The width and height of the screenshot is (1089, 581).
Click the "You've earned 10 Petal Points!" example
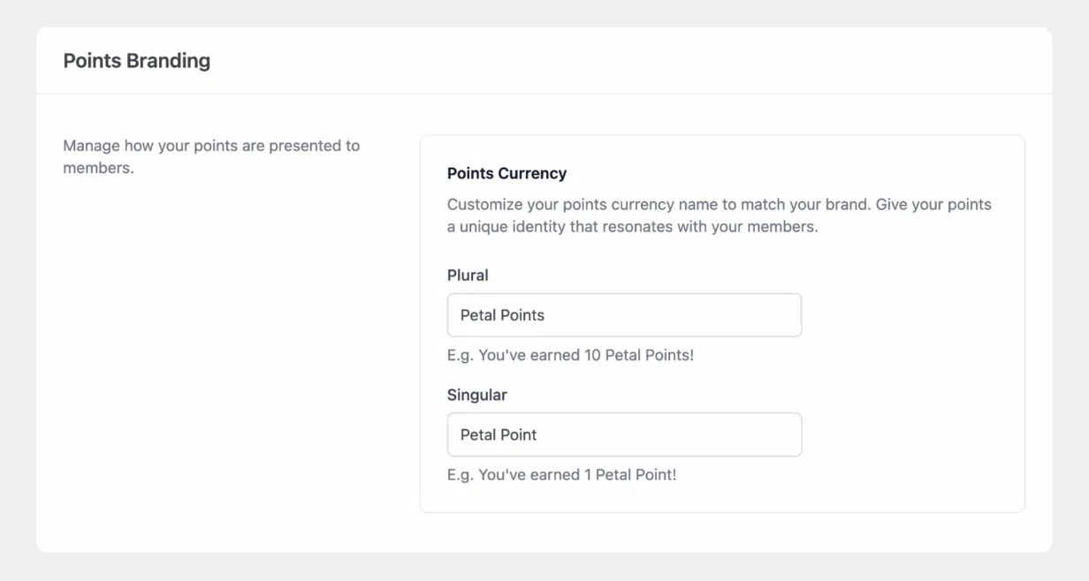click(570, 355)
